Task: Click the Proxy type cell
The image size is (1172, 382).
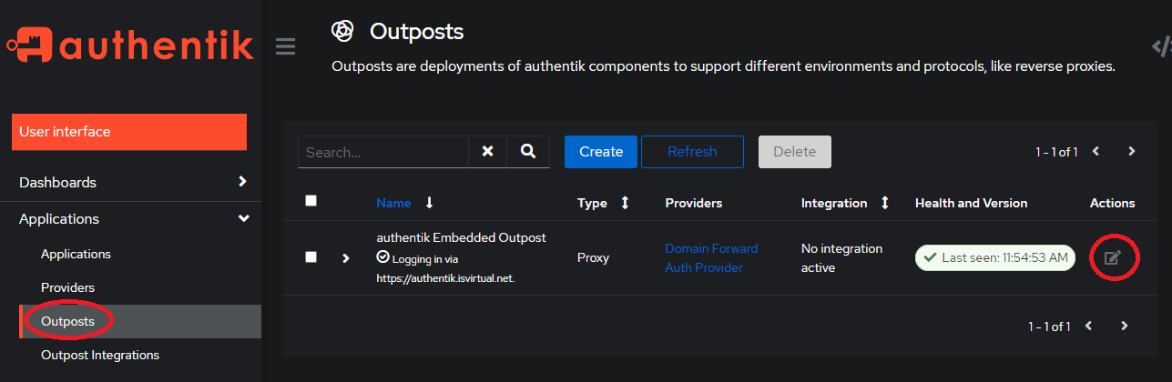Action: (x=595, y=257)
